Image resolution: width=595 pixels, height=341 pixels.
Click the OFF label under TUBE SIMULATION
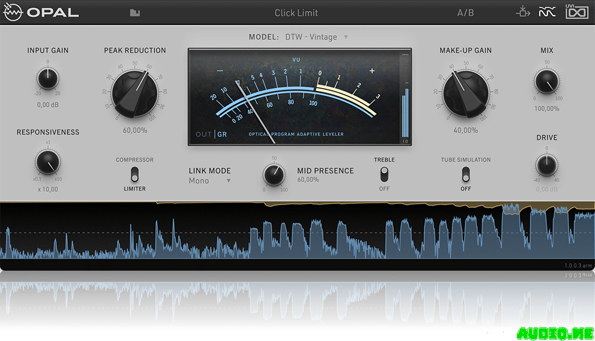(465, 189)
